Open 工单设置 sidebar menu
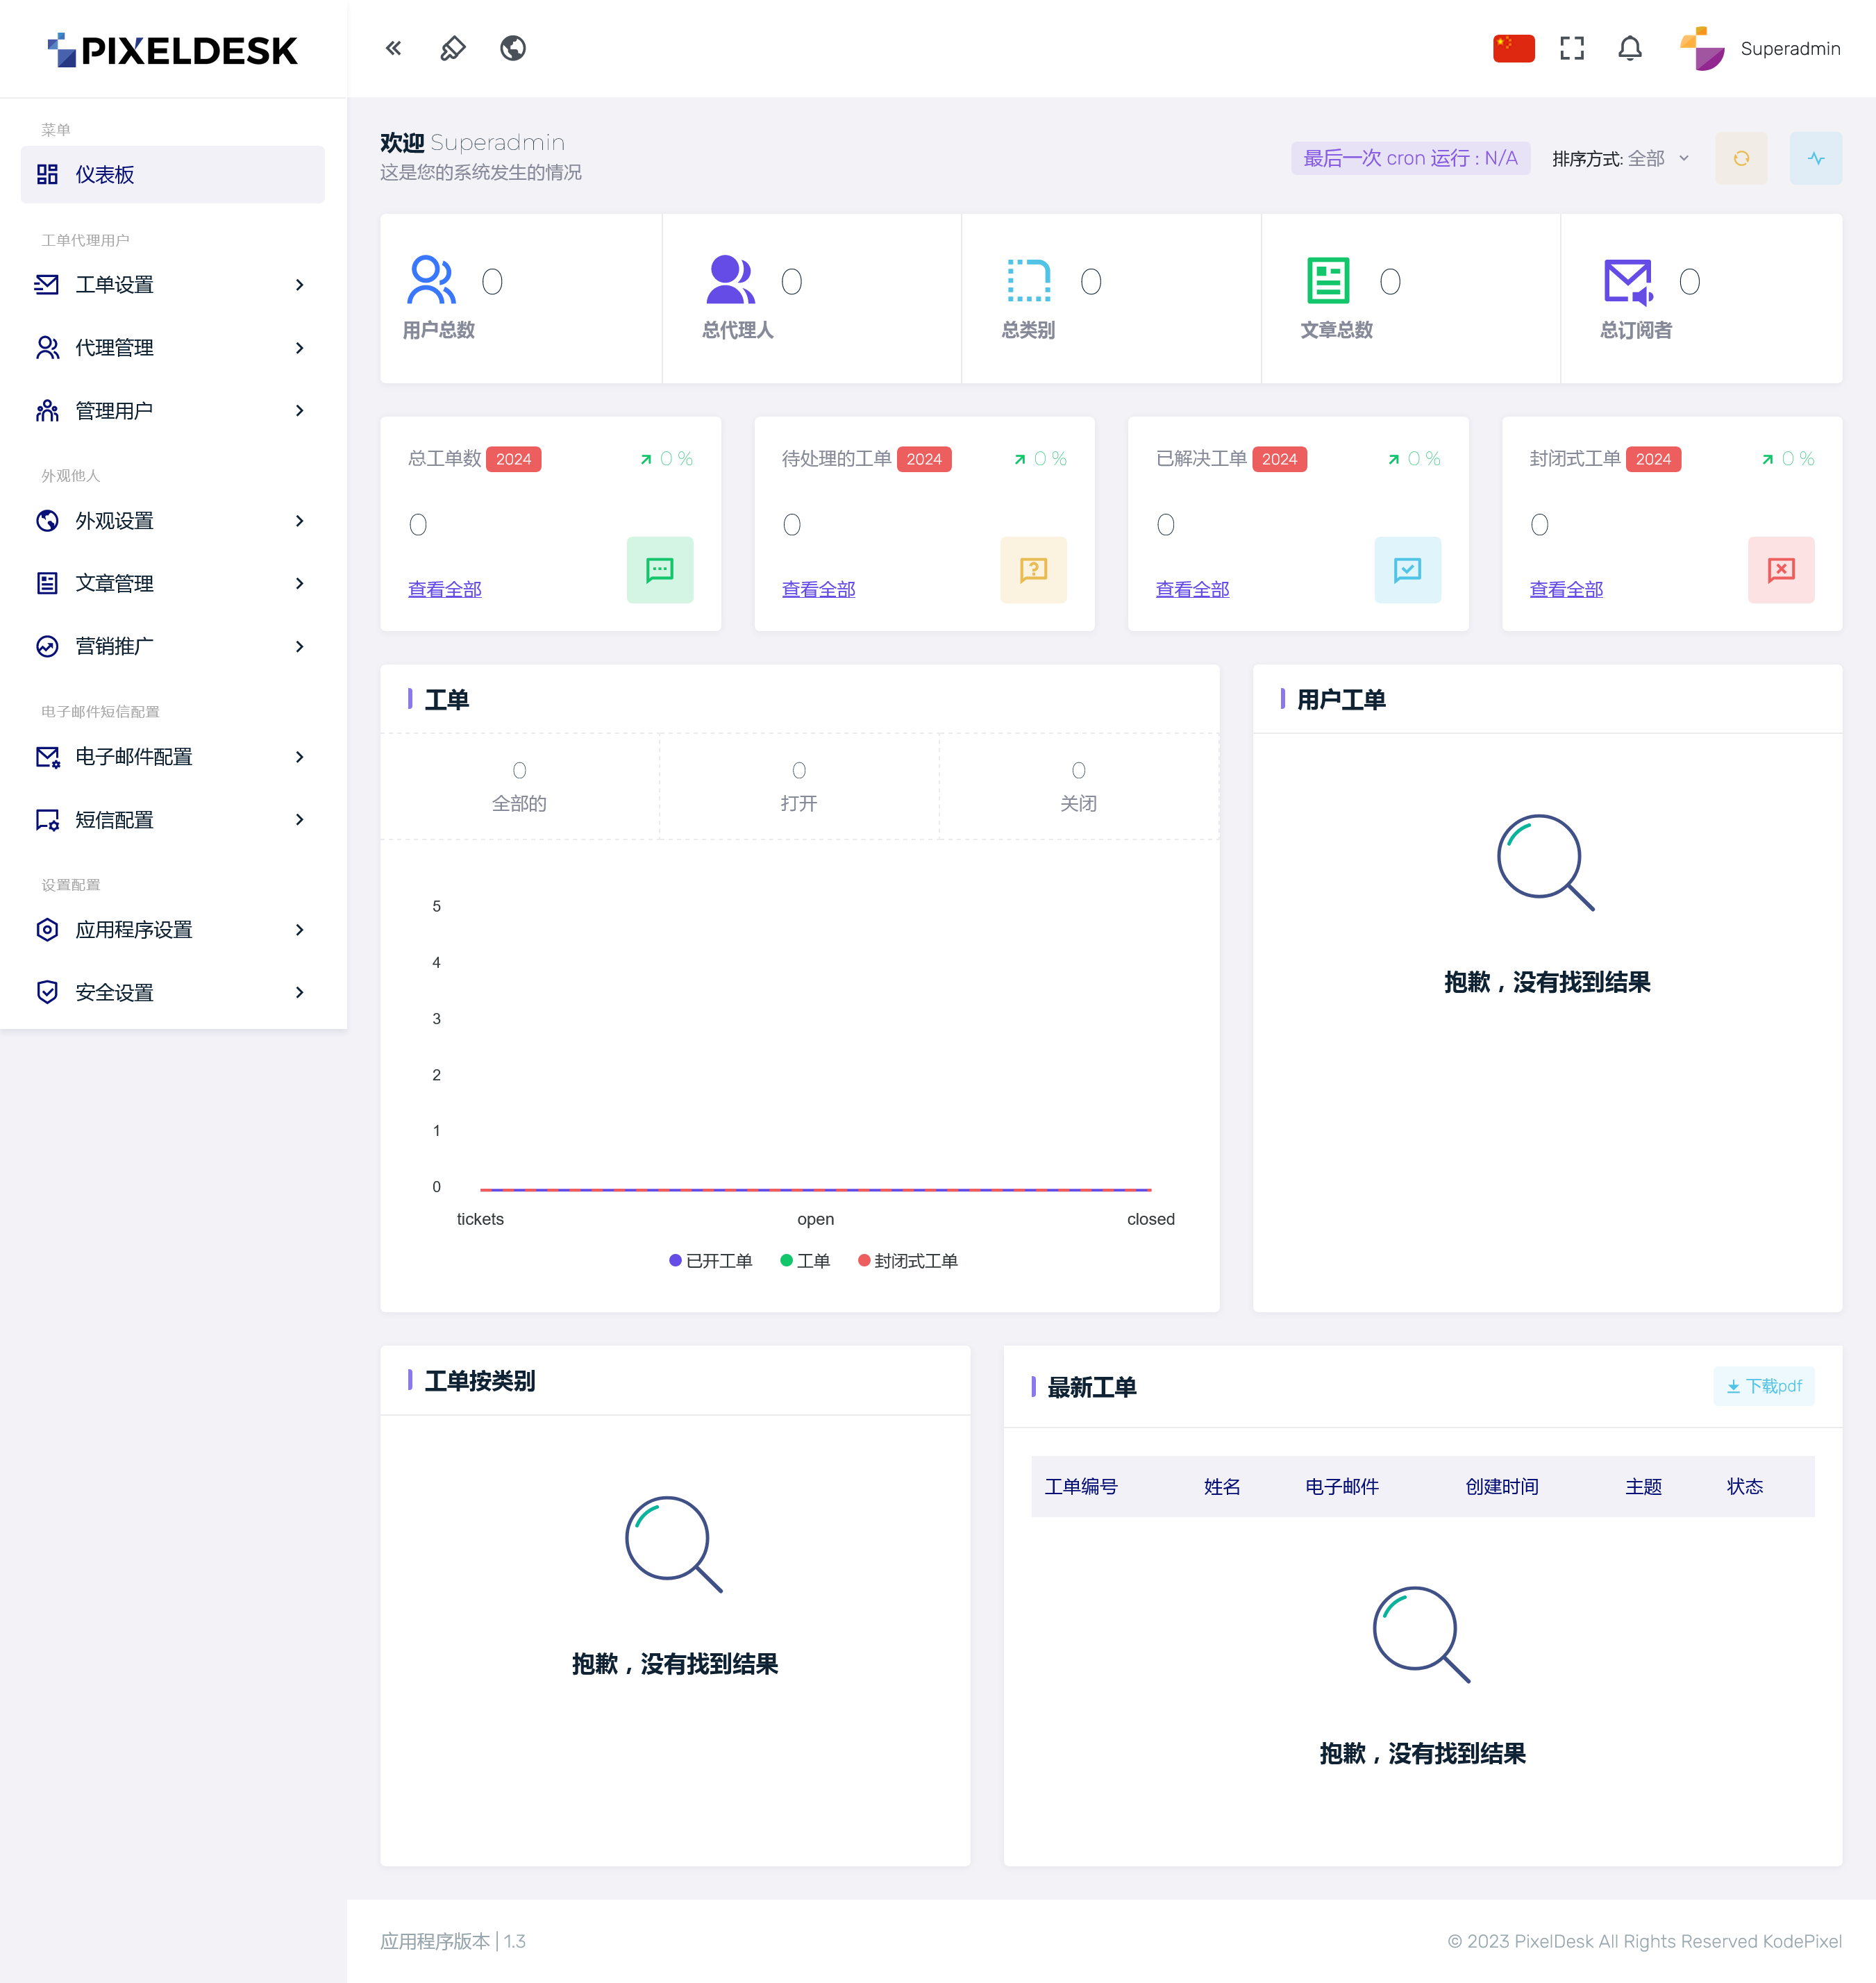This screenshot has height=1983, width=1876. pos(172,285)
